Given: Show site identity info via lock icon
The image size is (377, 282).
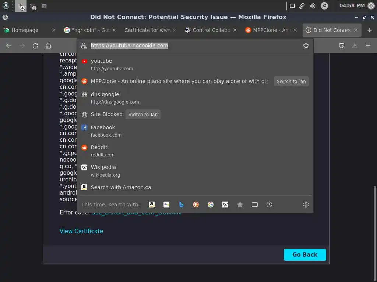Looking at the screenshot, I should tap(84, 46).
